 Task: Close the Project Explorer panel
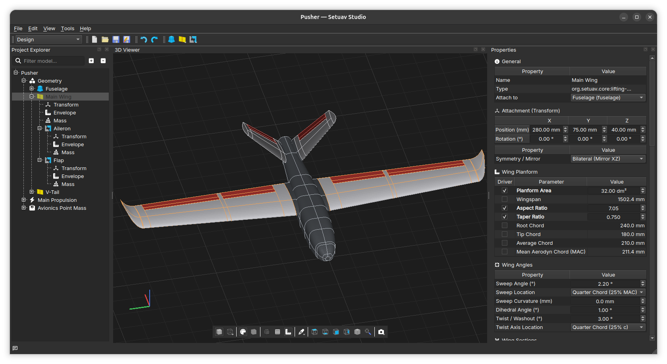point(106,50)
